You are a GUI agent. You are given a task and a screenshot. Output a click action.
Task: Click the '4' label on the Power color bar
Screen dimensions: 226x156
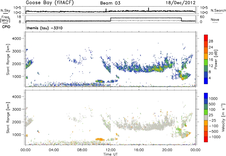(x=210, y=78)
